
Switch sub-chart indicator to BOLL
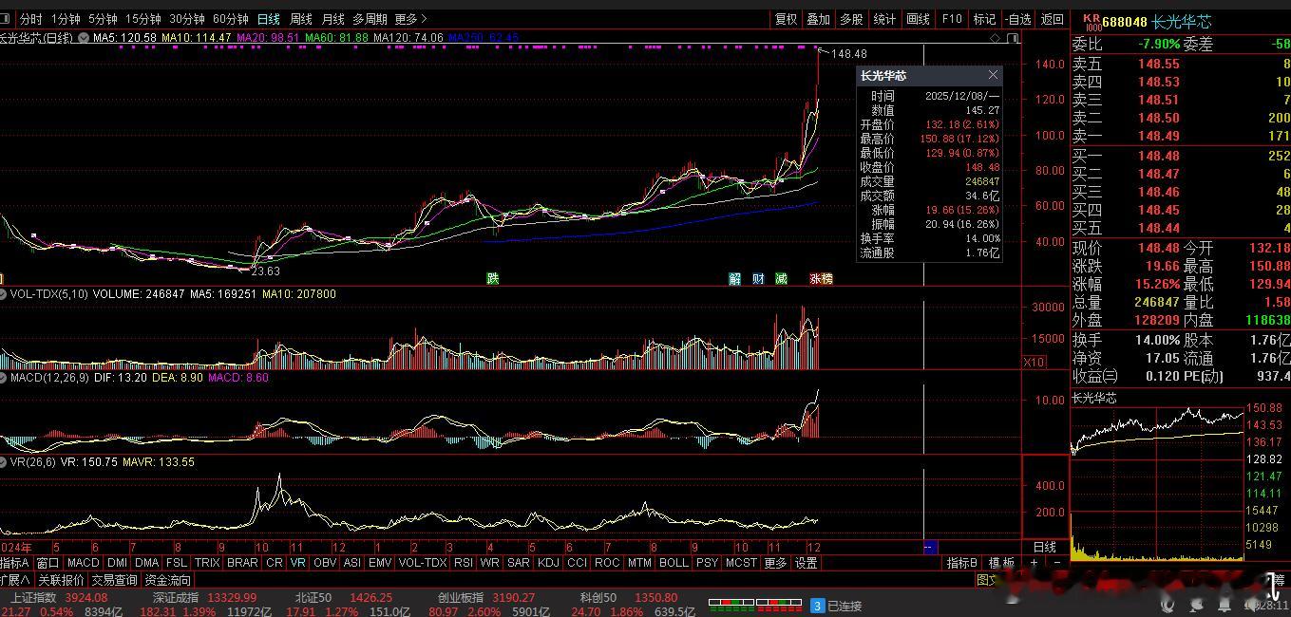pos(674,563)
